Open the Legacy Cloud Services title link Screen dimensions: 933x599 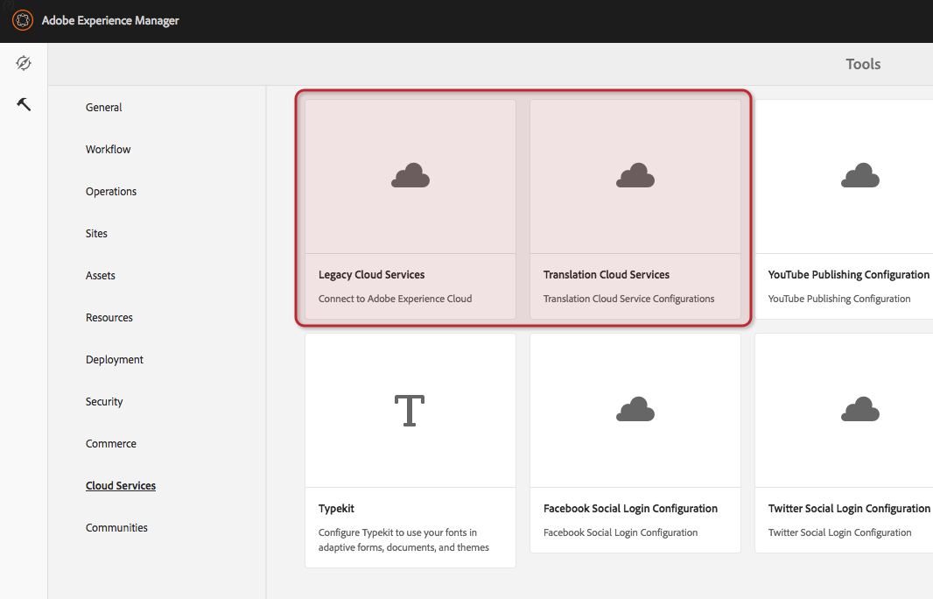tap(372, 274)
